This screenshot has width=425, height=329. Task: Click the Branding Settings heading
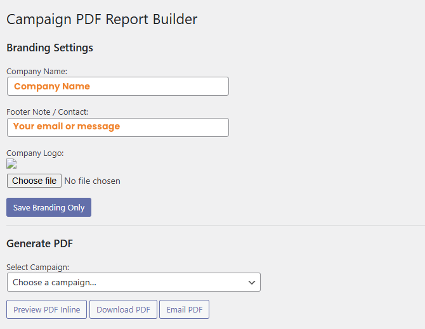click(x=49, y=48)
